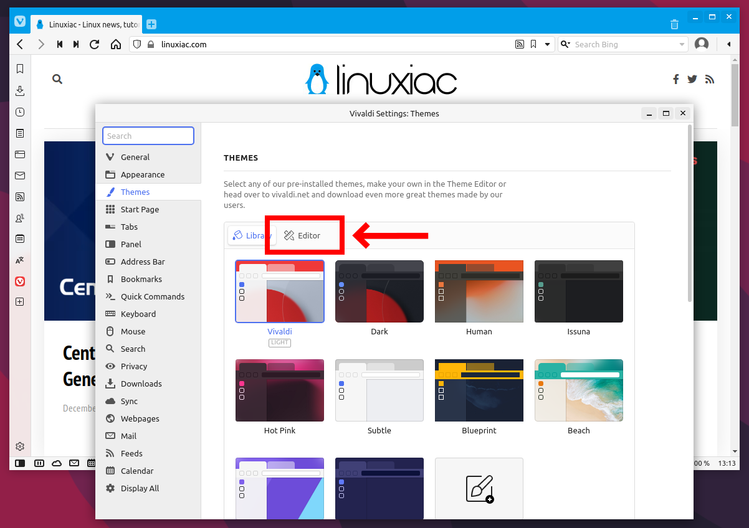Open Privacy settings category
This screenshot has width=749, height=528.
pos(148,366)
